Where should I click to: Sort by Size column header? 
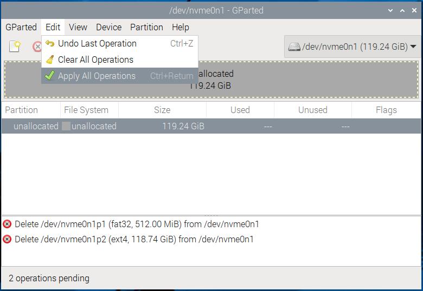click(x=162, y=110)
